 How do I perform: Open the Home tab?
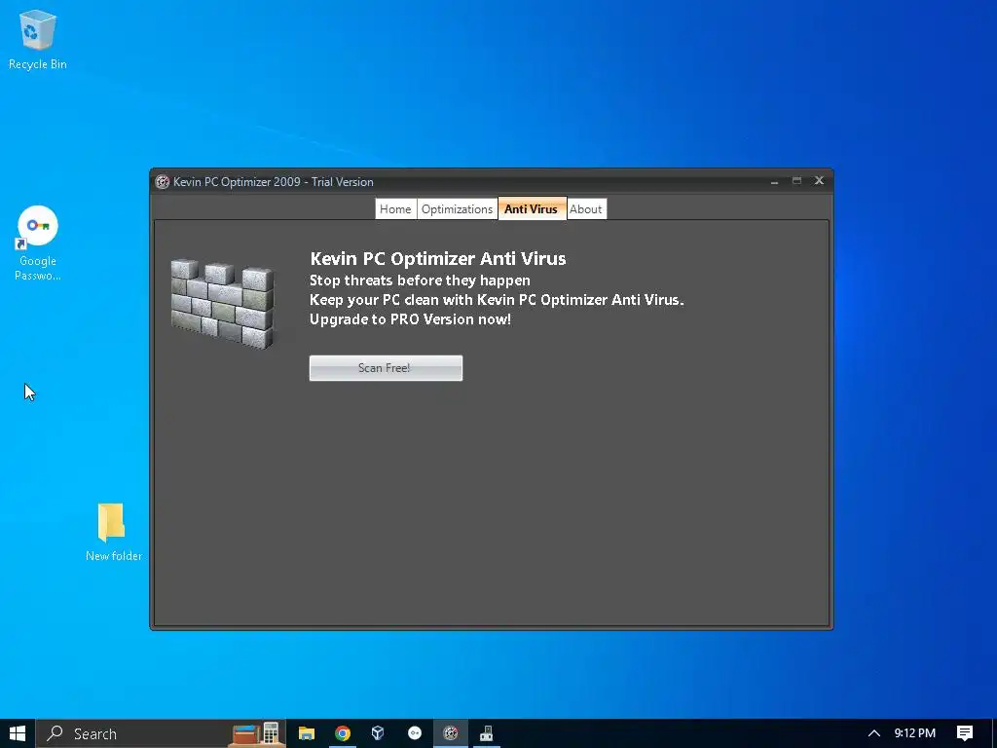pos(395,209)
